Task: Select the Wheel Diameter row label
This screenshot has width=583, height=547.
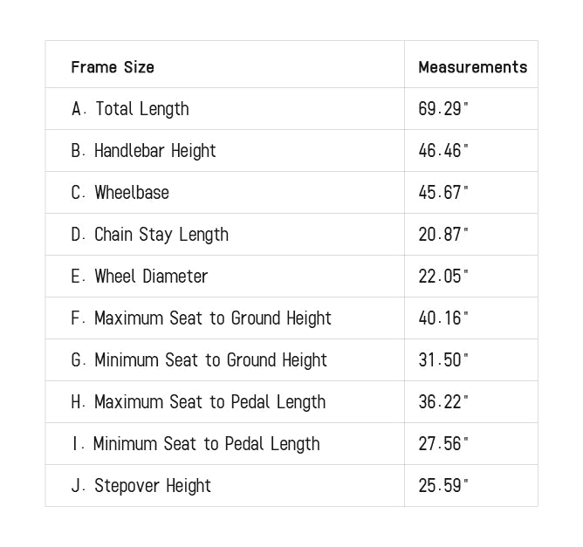Action: (140, 277)
